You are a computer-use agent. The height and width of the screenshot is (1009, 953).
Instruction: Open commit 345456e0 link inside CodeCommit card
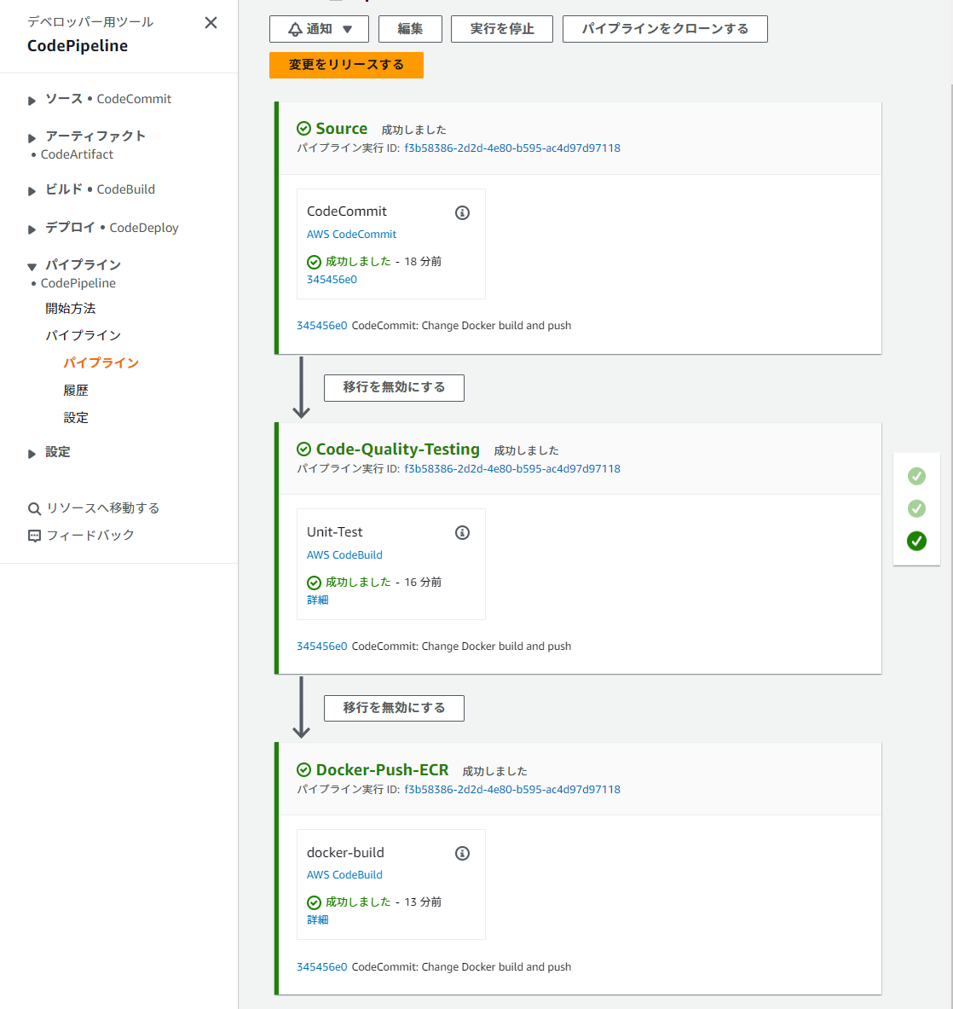tap(332, 279)
